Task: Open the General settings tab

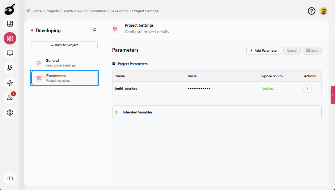Action: click(64, 63)
